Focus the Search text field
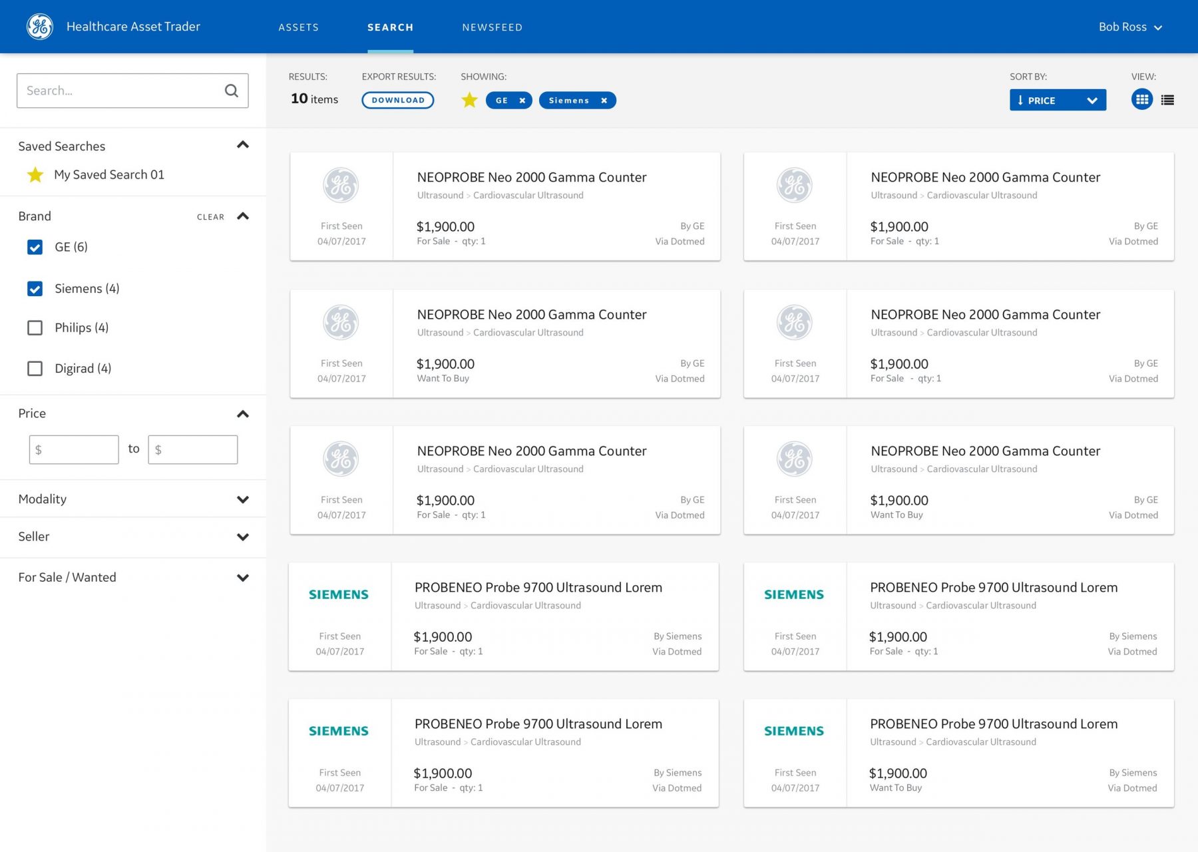 132,91
